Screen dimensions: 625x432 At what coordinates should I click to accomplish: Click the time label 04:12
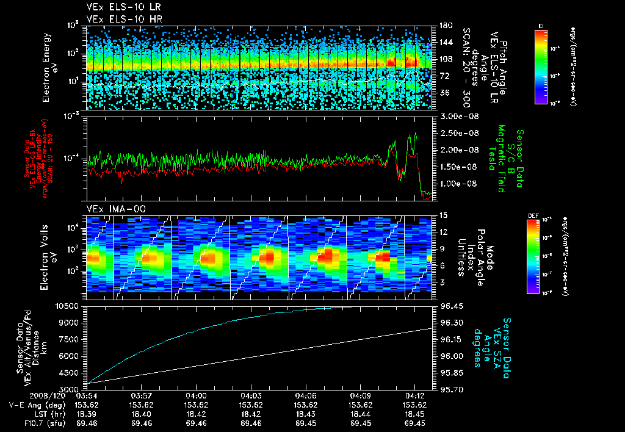click(415, 395)
